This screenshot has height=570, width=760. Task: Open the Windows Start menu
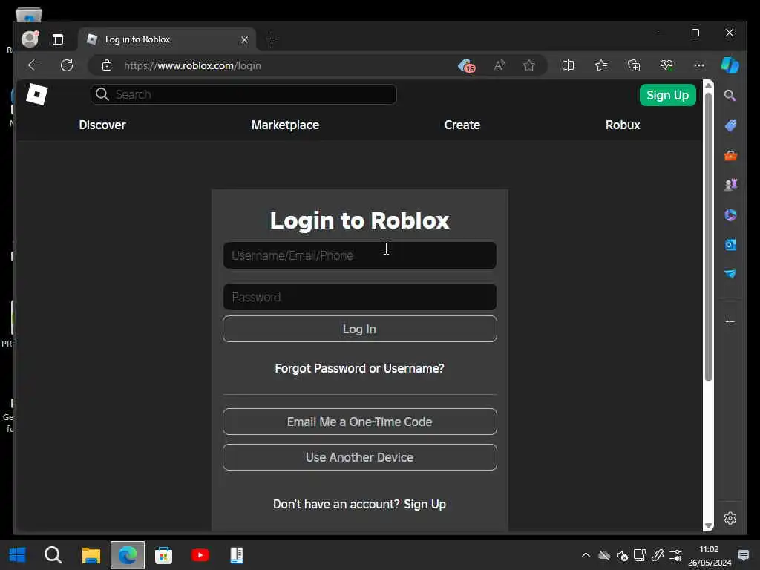click(18, 555)
